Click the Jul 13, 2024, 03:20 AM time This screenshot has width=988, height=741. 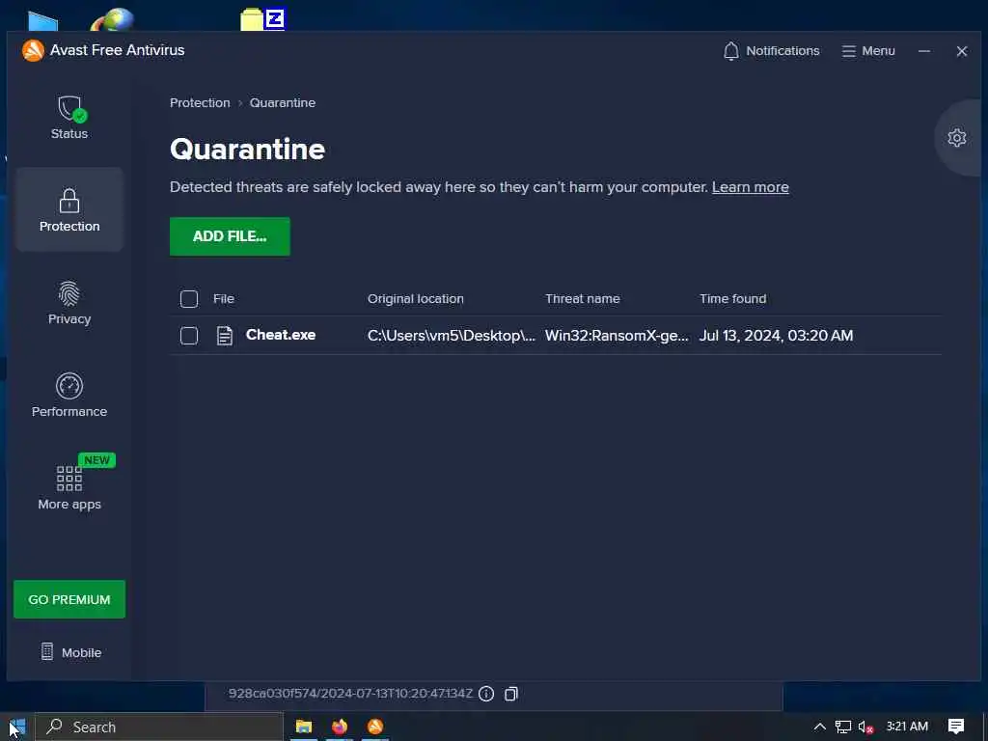[777, 335]
